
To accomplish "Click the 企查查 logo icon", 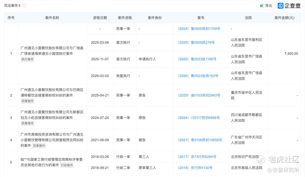I will tap(280, 6).
